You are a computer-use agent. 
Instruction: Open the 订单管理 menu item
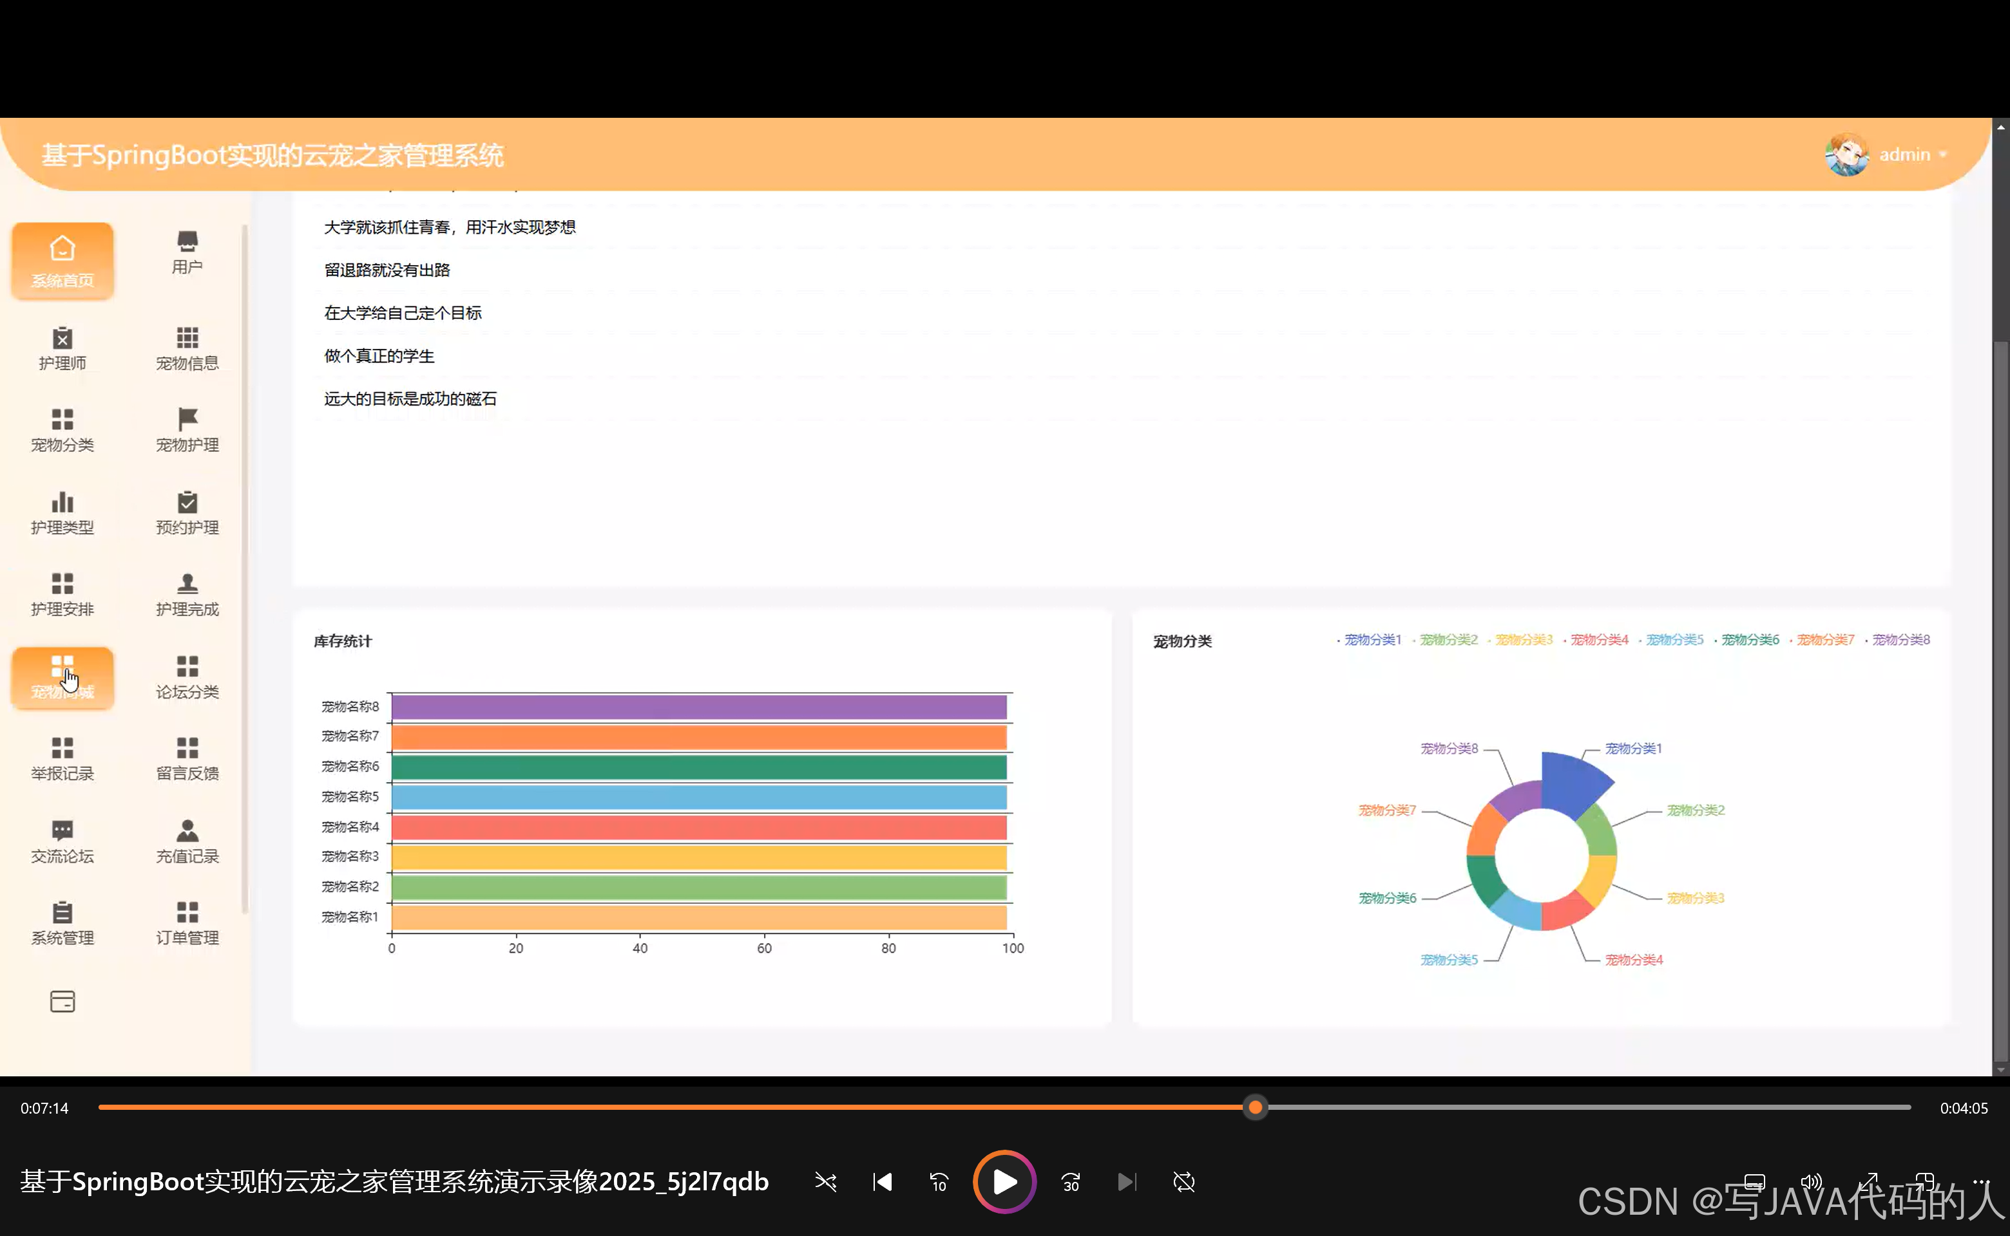187,923
